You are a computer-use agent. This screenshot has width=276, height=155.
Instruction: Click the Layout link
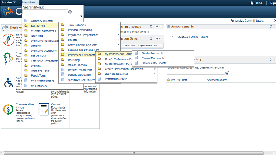[260, 21]
